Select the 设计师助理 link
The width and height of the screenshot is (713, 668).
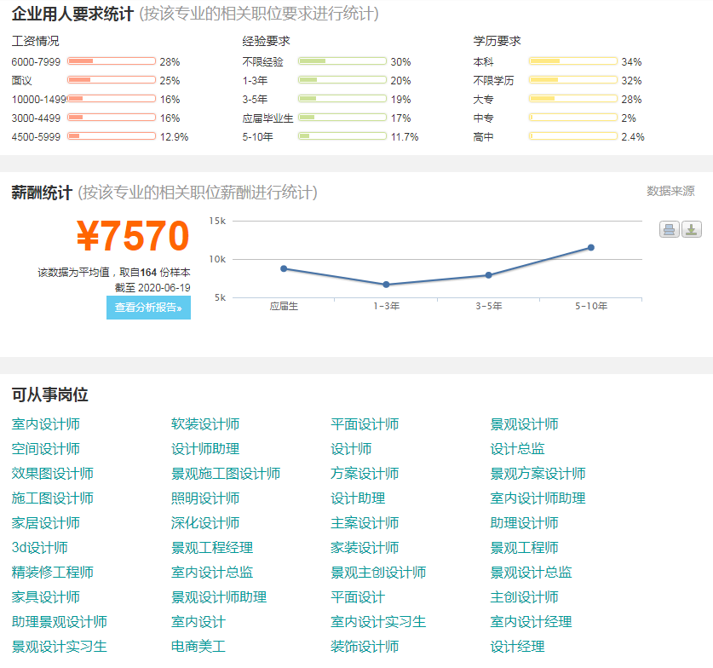tap(205, 449)
